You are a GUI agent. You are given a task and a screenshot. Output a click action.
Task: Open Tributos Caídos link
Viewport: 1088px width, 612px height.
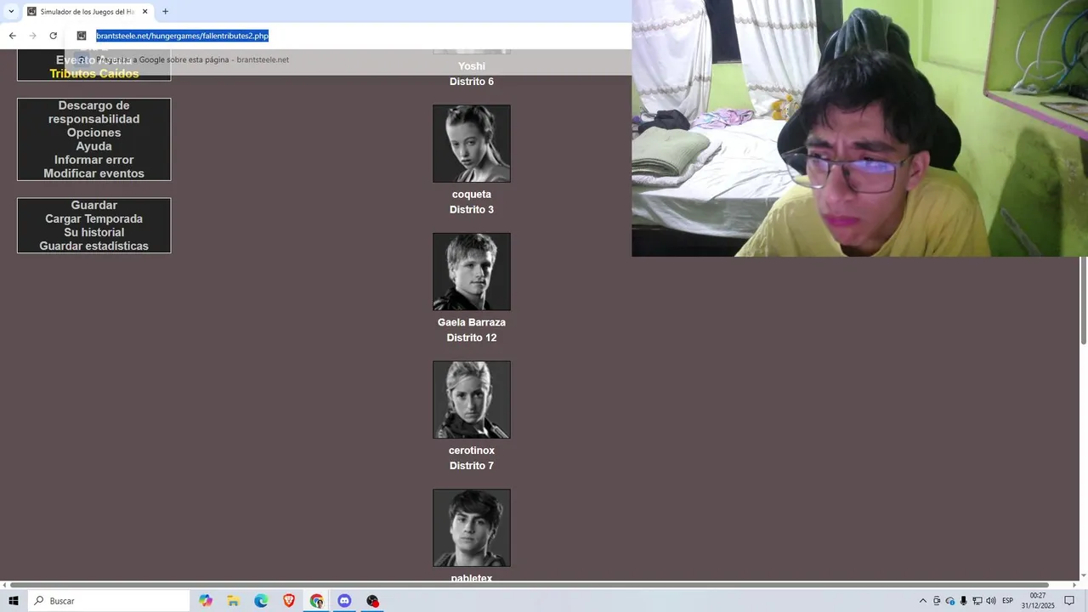[x=93, y=74]
